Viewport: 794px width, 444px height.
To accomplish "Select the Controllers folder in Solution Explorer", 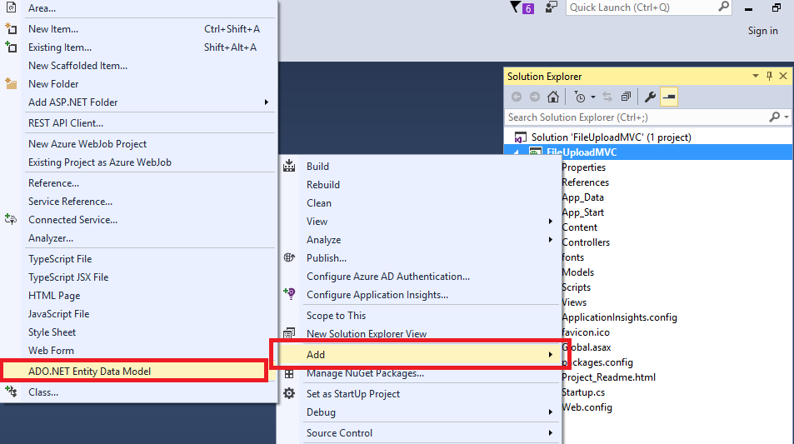I will click(586, 242).
